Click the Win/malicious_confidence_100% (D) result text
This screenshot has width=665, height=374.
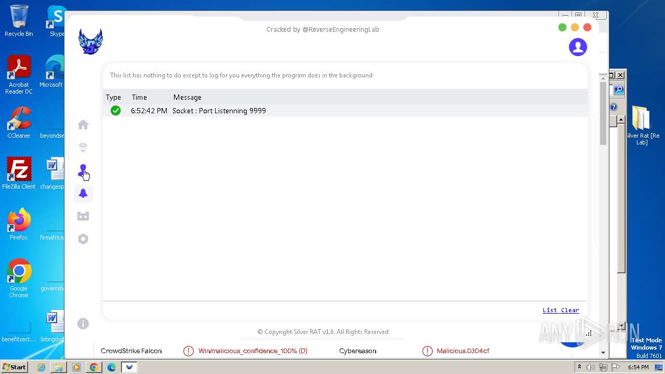coord(253,351)
